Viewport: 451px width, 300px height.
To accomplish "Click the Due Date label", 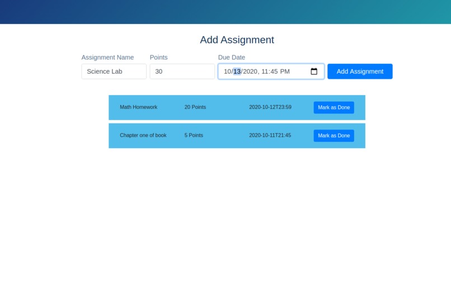I will [232, 58].
